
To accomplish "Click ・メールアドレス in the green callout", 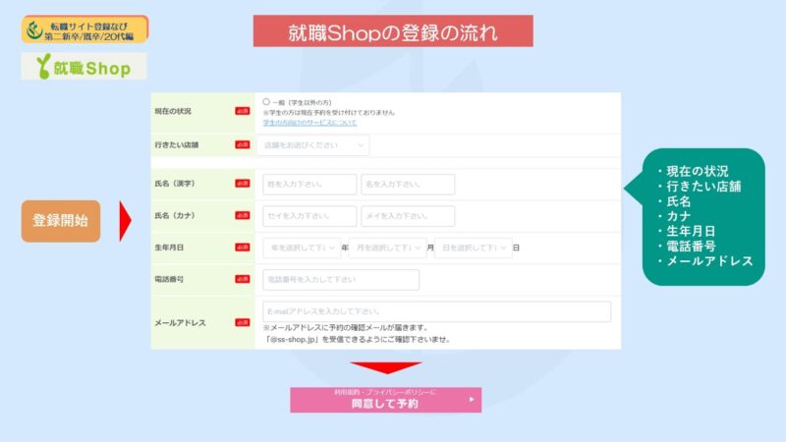I will pyautogui.click(x=704, y=261).
